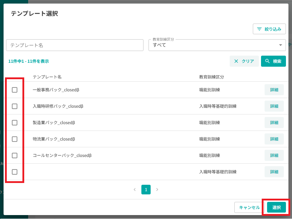Open the 教育訓練区分 dropdown showing すべて
The height and width of the screenshot is (219, 292).
point(217,45)
